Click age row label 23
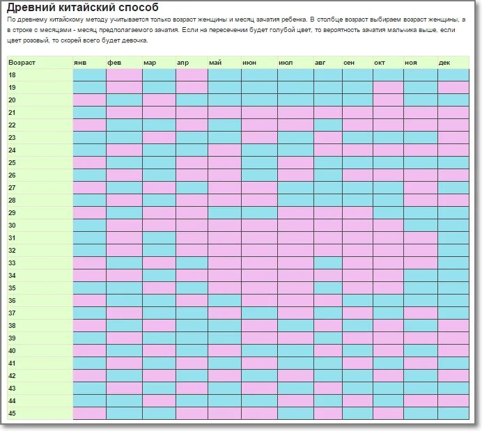 click(x=12, y=138)
